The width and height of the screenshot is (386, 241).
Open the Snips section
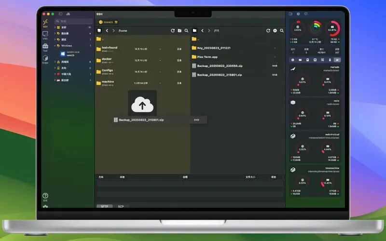(45, 59)
